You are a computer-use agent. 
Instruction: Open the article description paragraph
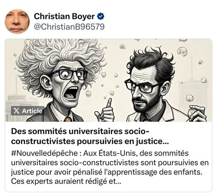tap(110, 167)
